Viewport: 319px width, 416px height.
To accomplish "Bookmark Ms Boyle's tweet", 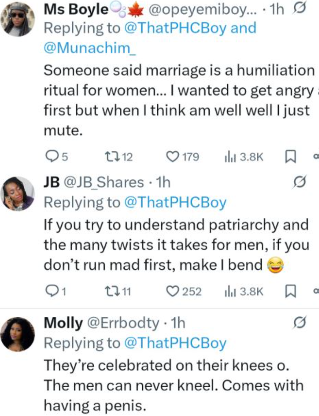I will (x=288, y=157).
